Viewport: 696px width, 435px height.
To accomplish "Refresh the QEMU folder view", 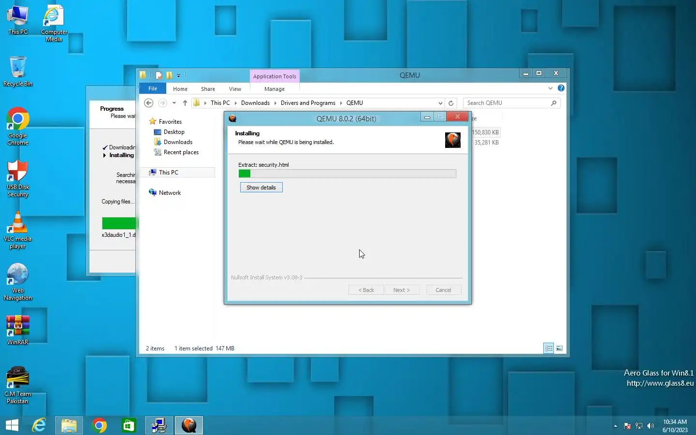I will tap(451, 103).
